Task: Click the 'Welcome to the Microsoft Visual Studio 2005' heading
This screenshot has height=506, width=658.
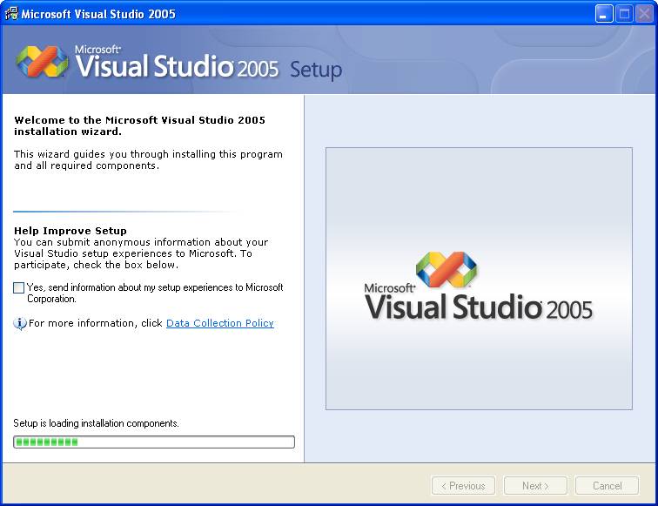Action: [x=140, y=125]
